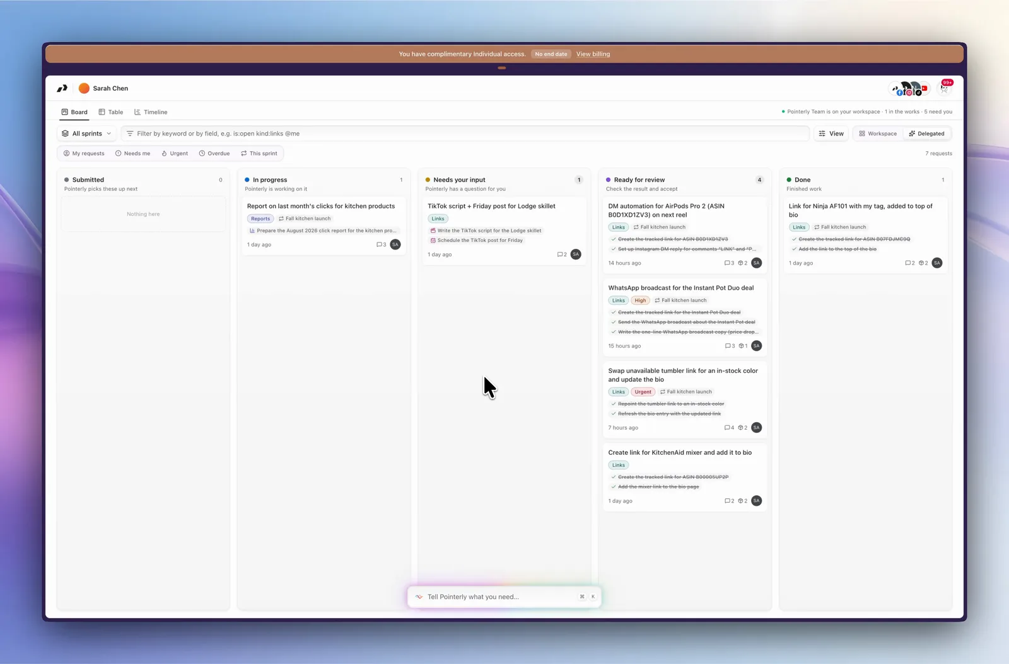The width and height of the screenshot is (1009, 664).
Task: Click the collapse handle under the banner
Action: point(502,67)
